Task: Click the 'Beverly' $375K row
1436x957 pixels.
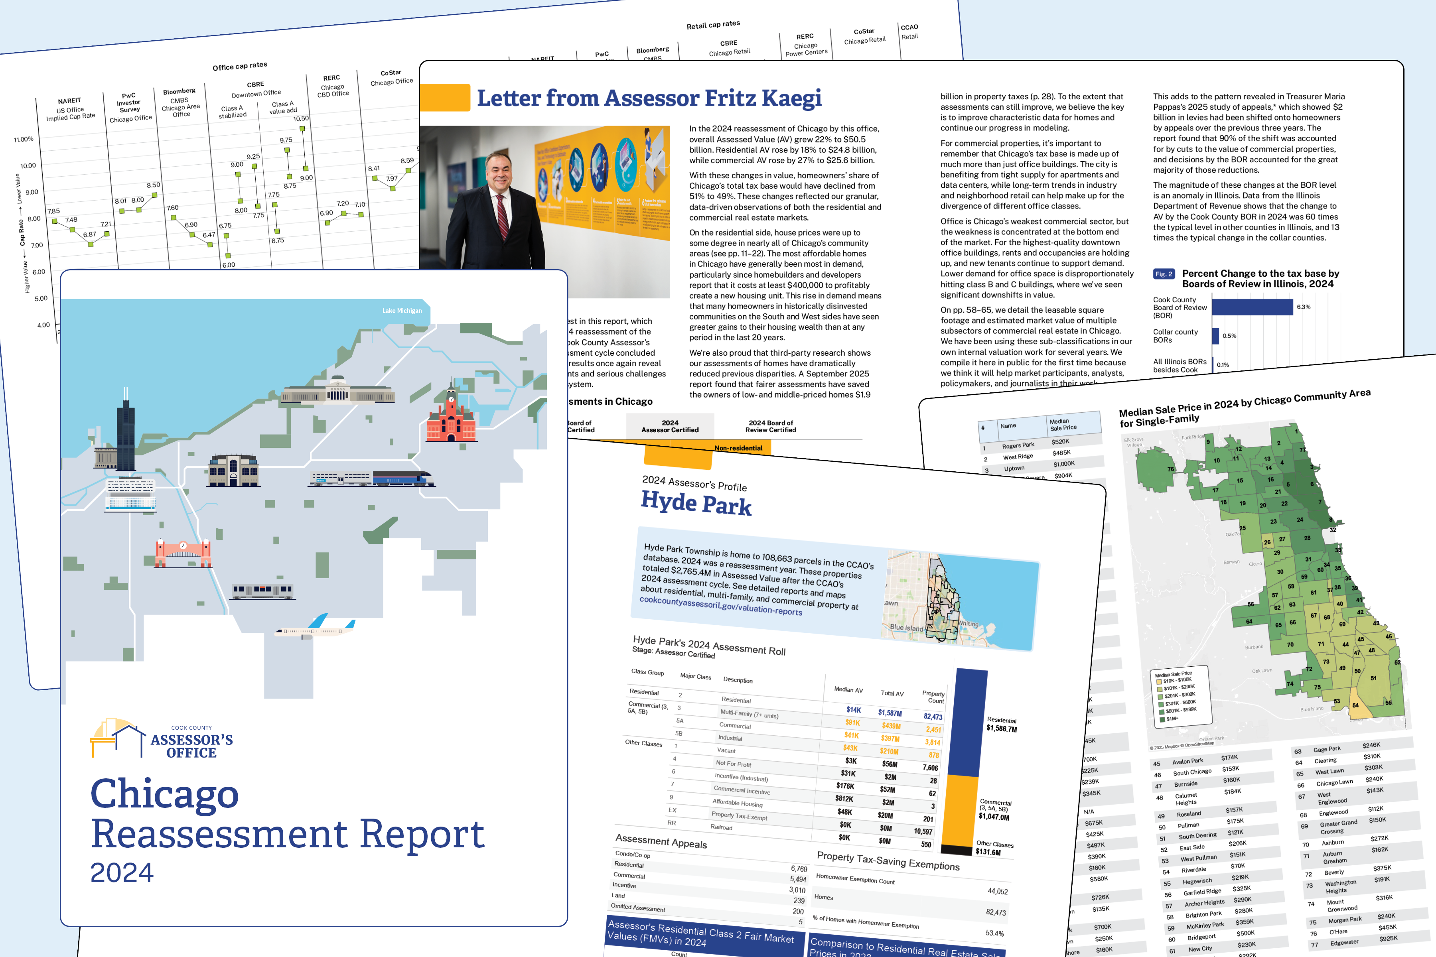Action: 1363,870
